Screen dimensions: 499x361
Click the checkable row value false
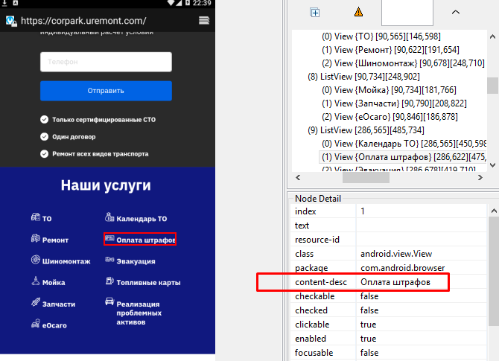(369, 296)
